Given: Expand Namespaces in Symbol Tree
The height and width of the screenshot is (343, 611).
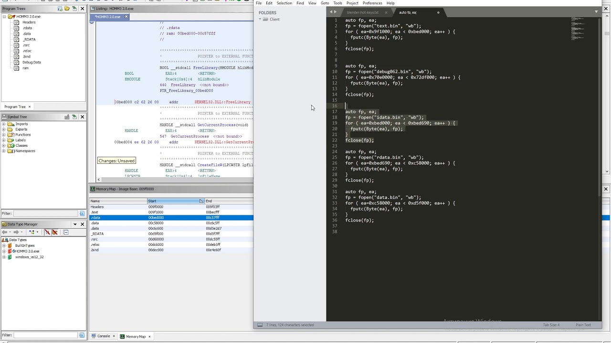Looking at the screenshot, I should coord(4,151).
